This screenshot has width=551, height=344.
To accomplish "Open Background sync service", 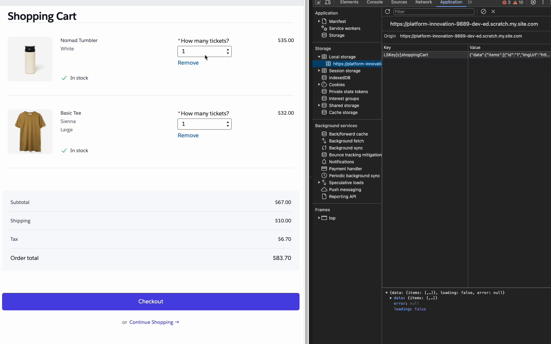I will [x=346, y=148].
